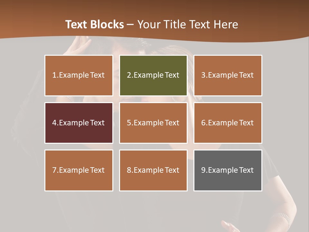309x232 pixels.
Task: Pick the '8.Example Text' block
Action: (153, 170)
